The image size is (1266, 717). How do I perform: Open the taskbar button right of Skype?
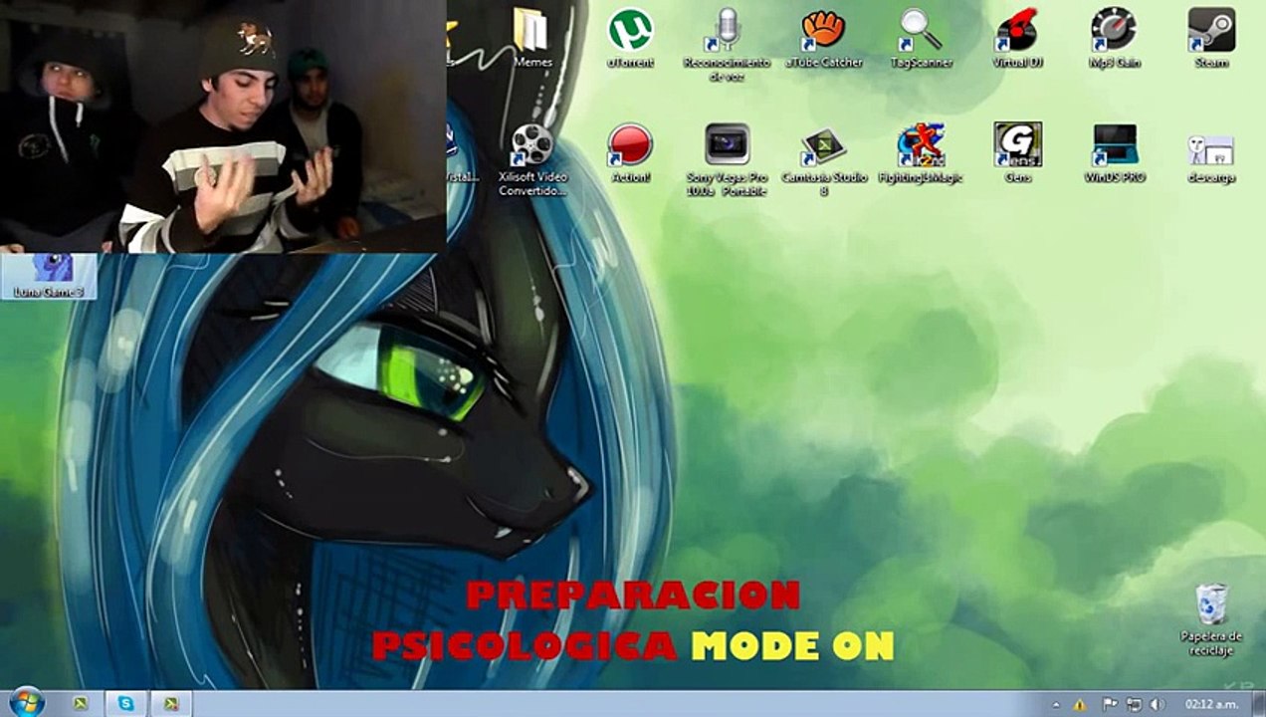tap(170, 703)
